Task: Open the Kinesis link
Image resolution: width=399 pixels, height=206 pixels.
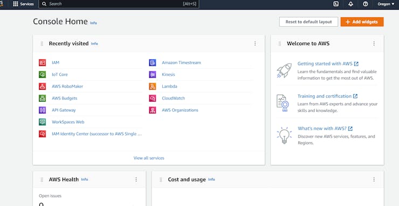Action: coord(168,75)
